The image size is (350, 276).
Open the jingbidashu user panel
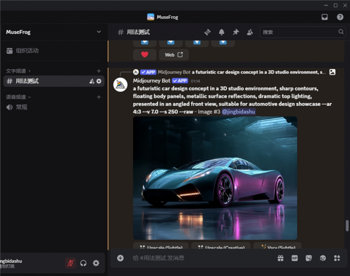coord(11,263)
